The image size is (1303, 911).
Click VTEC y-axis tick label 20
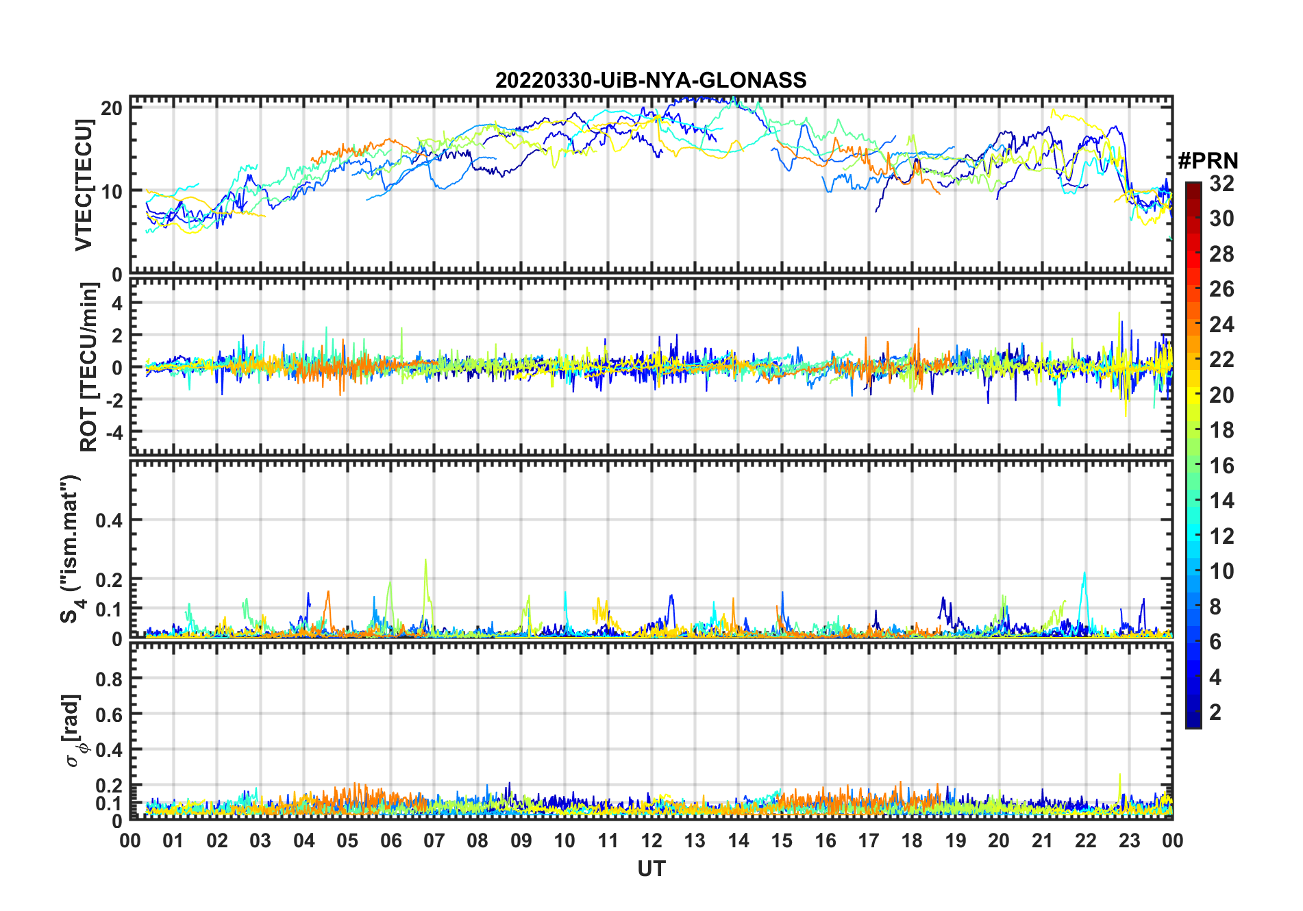pos(112,108)
